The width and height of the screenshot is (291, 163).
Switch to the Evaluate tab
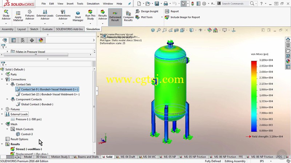(x=47, y=29)
